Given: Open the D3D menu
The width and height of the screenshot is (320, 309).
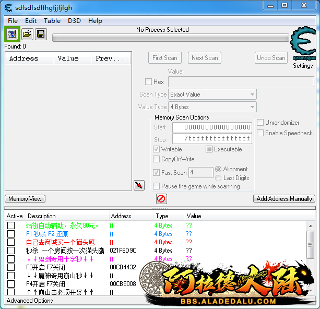Looking at the screenshot, I should 74,21.
